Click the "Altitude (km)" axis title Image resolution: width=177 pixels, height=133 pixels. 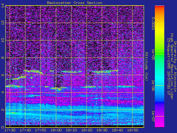(147, 66)
